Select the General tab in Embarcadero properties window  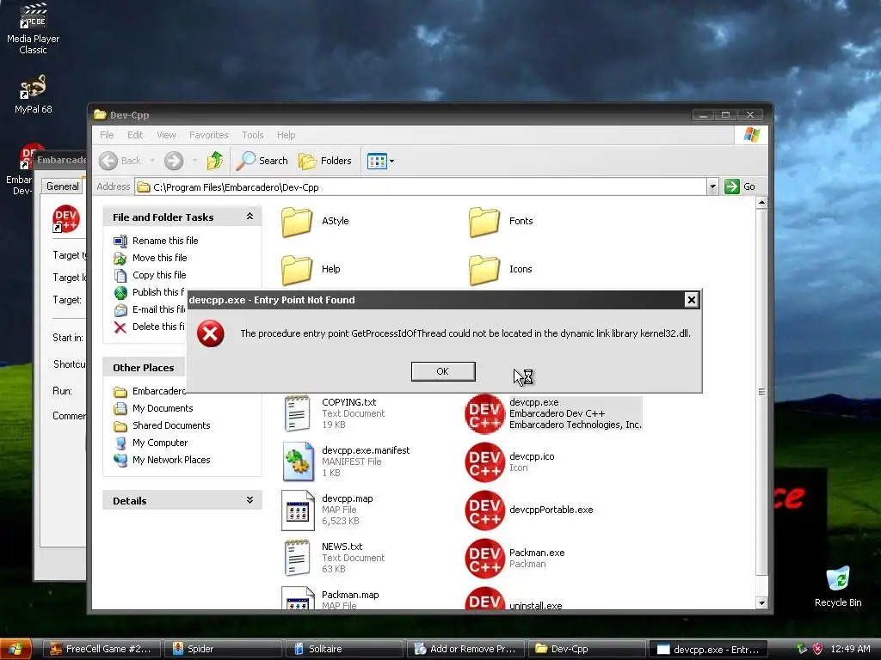point(62,186)
